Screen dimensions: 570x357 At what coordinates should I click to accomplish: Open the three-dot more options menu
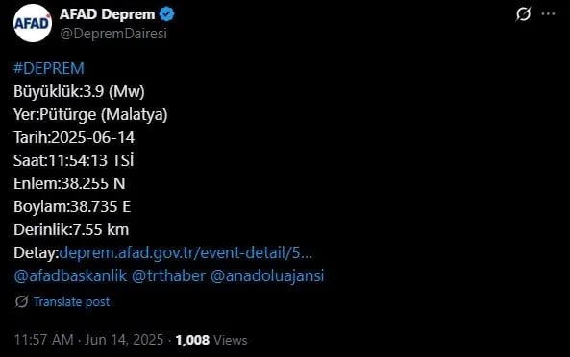(x=548, y=14)
